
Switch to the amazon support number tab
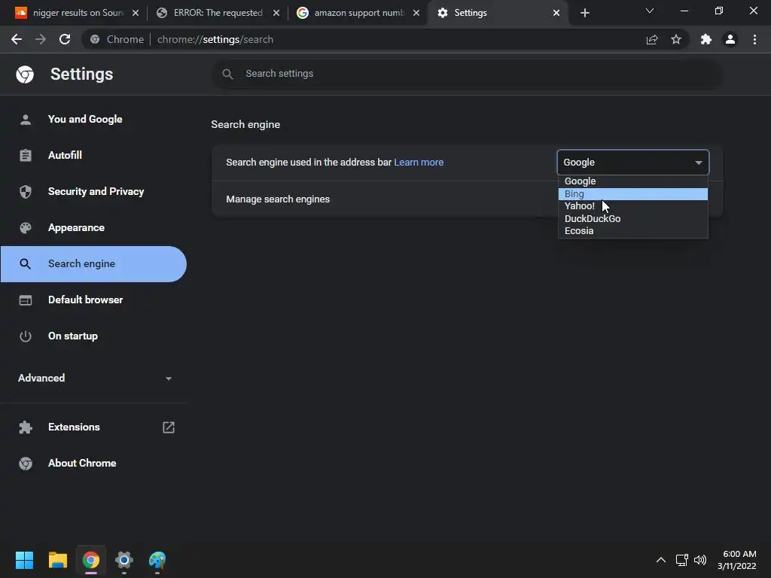click(358, 13)
